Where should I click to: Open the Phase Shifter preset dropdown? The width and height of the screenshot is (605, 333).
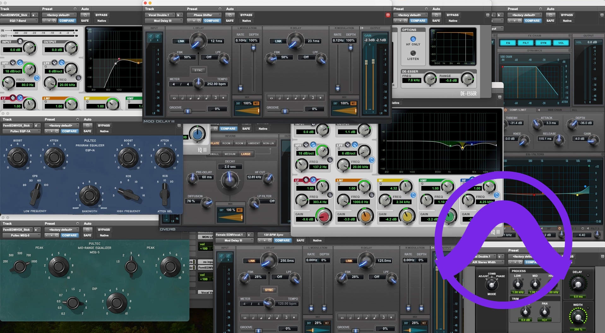click(203, 15)
